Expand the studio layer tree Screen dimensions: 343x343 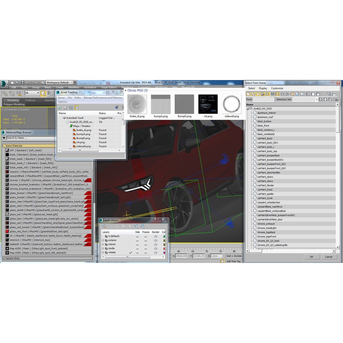pos(103,248)
